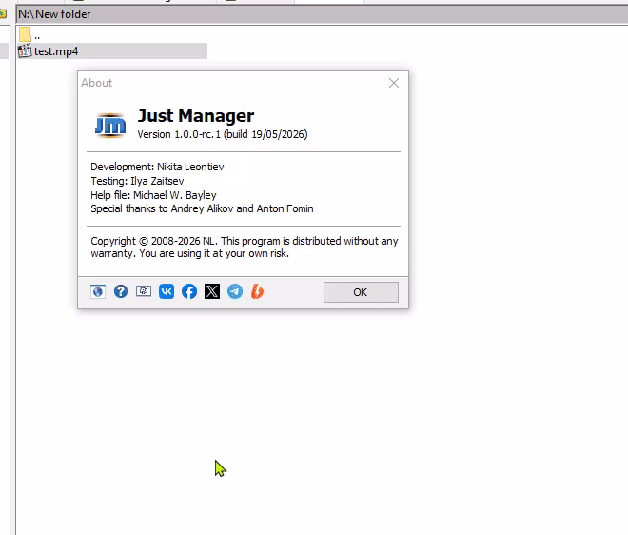Click the About dialog title label
This screenshot has width=628, height=535.
(96, 83)
